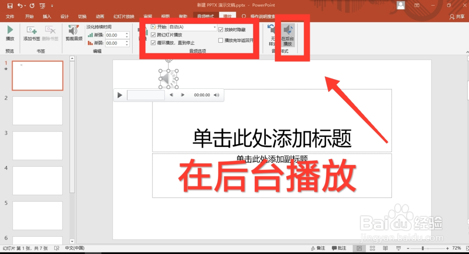The width and height of the screenshot is (469, 254).
Task: Switch to the 插入 ribbon tab
Action: click(x=47, y=16)
